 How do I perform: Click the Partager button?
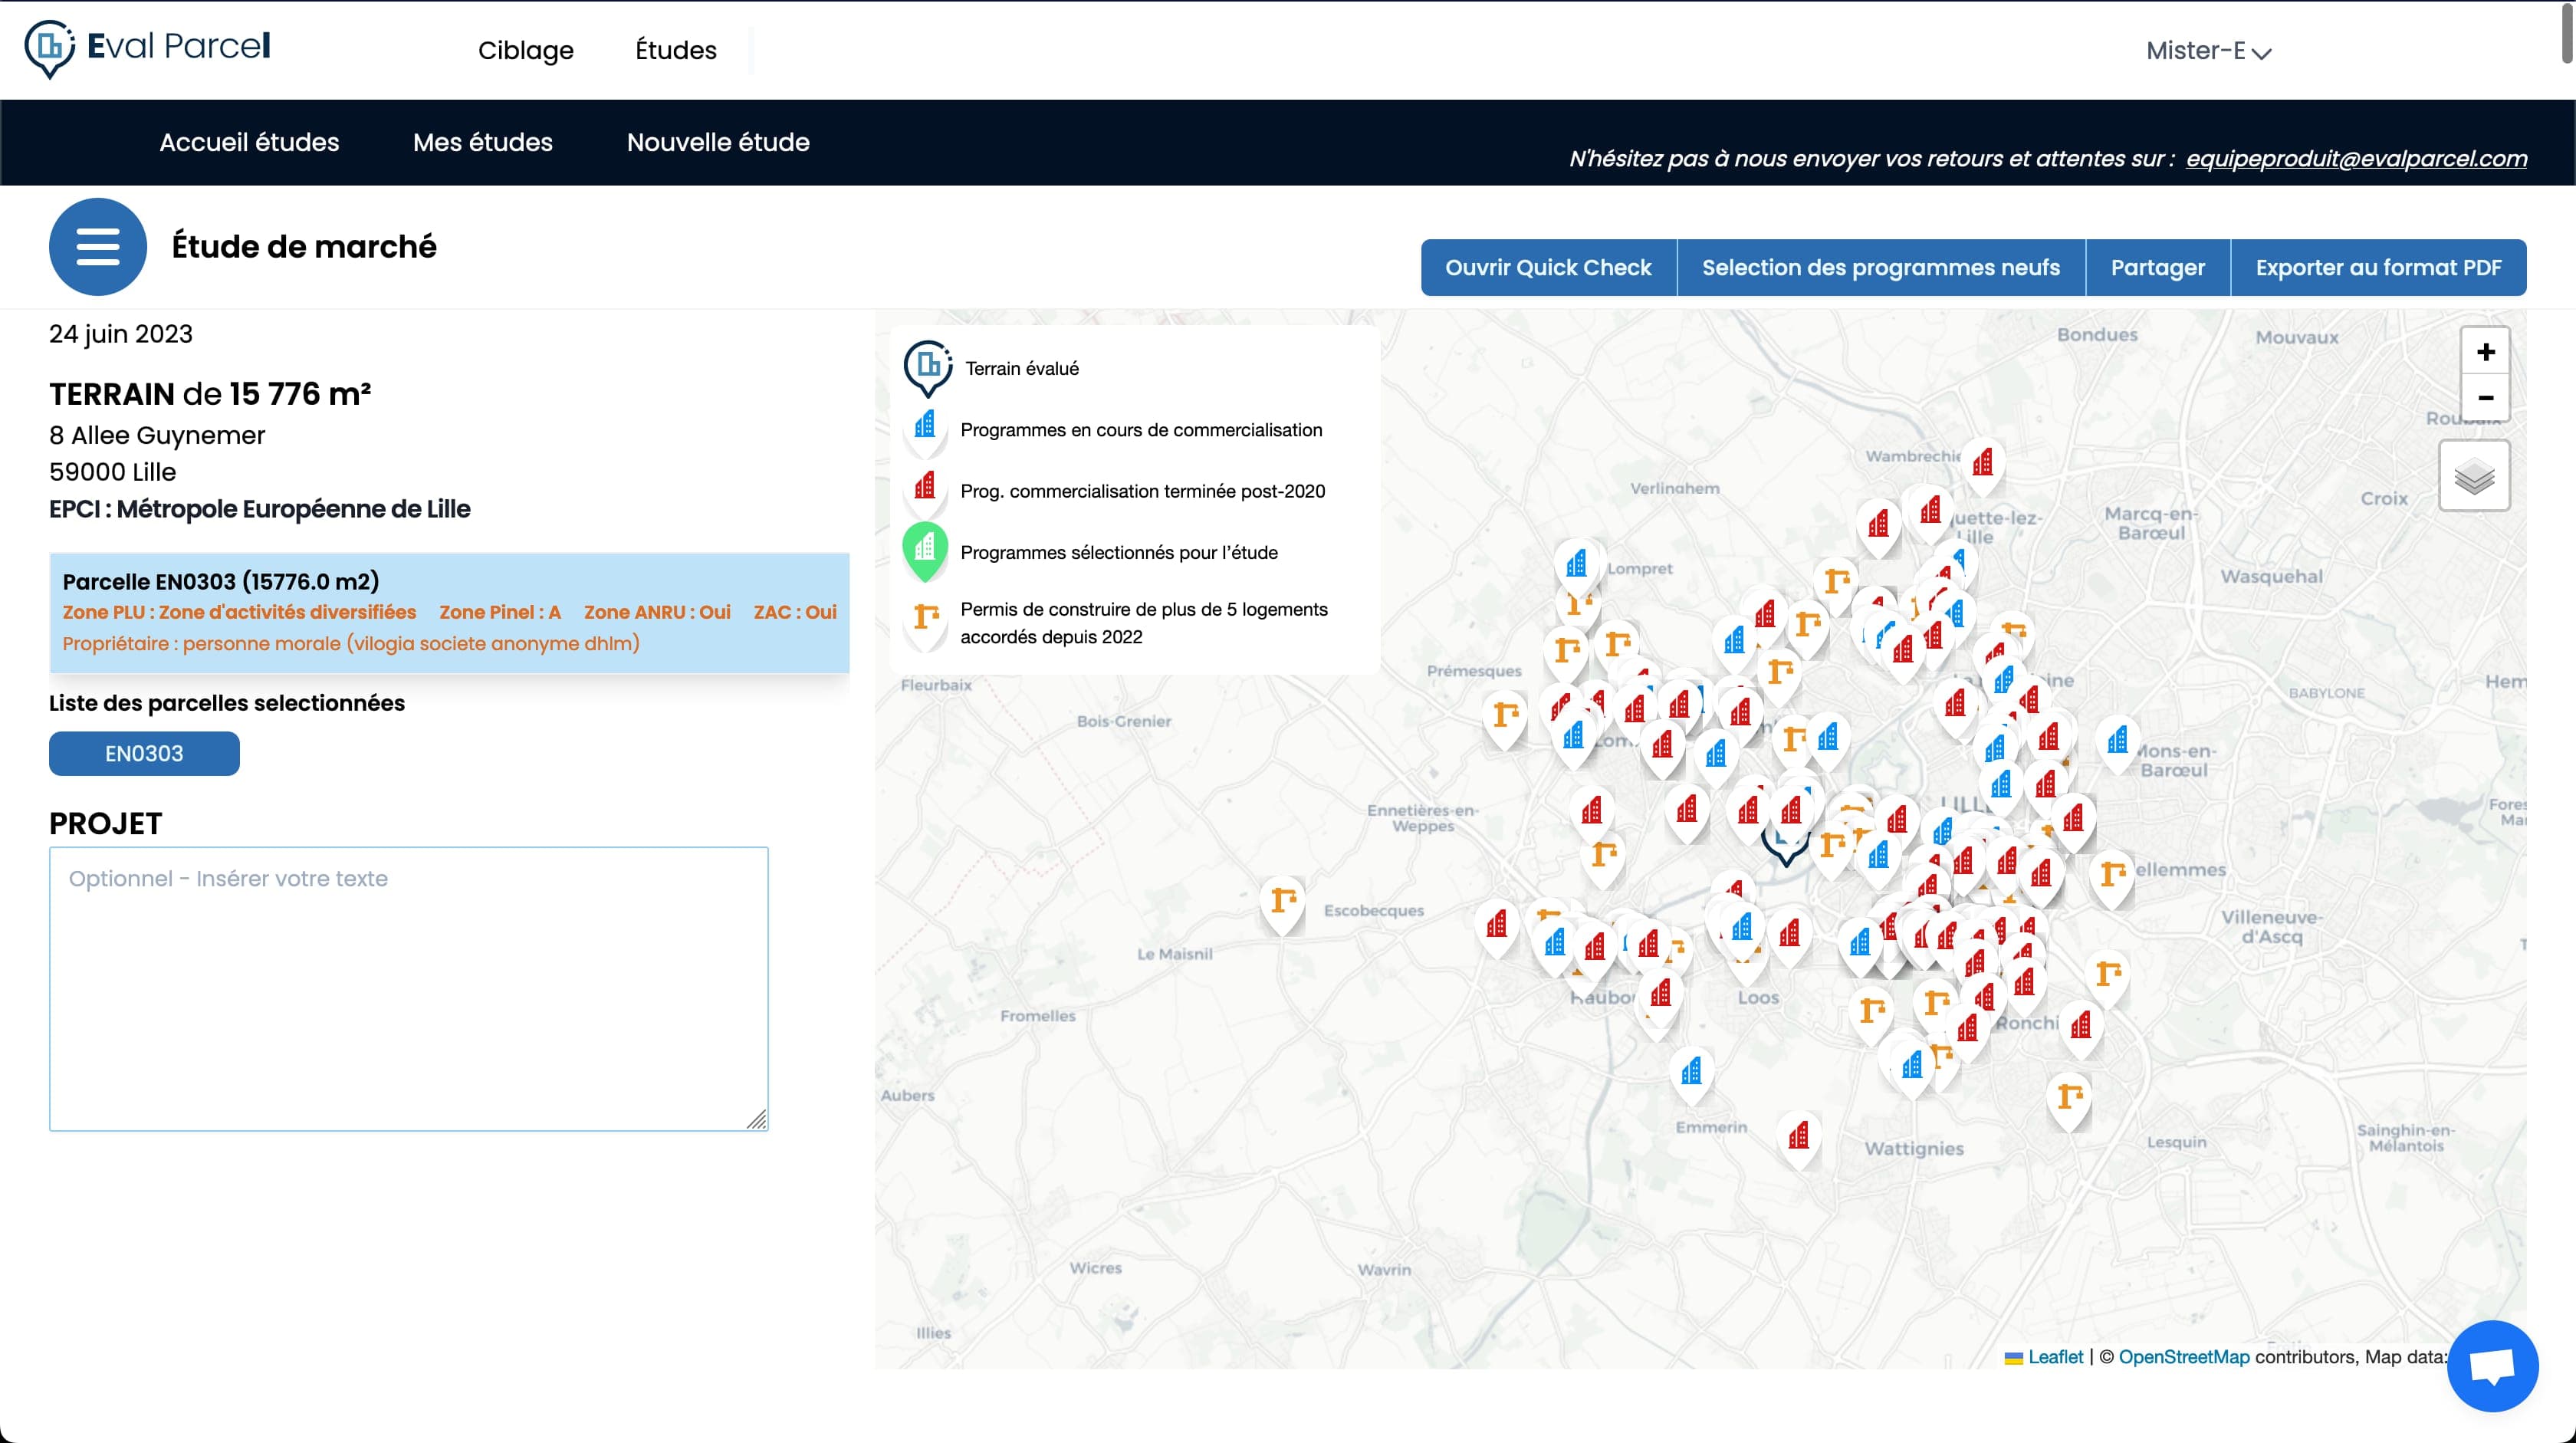coord(2157,267)
